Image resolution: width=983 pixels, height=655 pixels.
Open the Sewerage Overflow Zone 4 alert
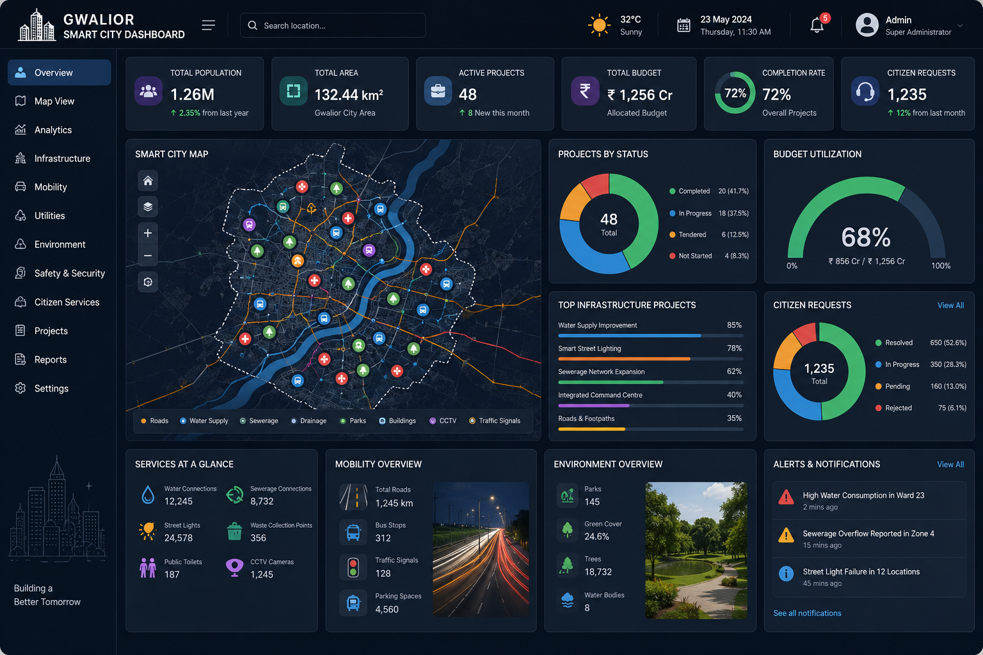tap(869, 539)
